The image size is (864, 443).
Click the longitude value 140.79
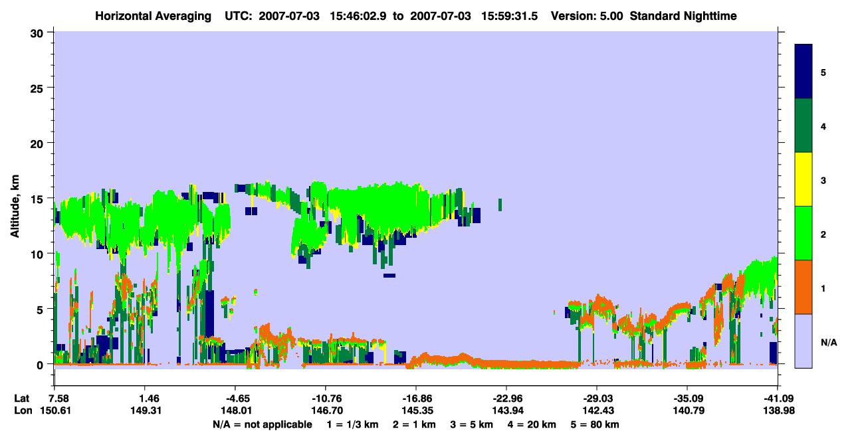pyautogui.click(x=688, y=410)
